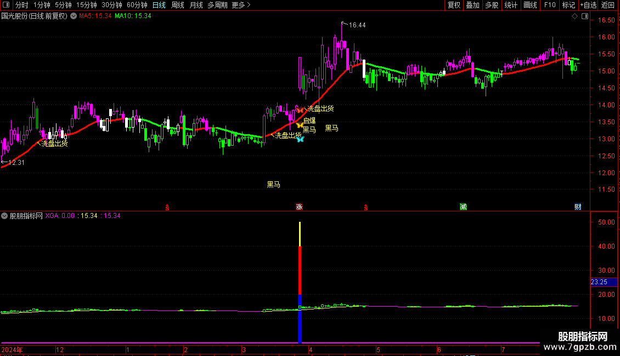Image resolution: width=620 pixels, height=356 pixels.
Task: Click the 50.00 indicator axis label
Action: tap(606, 222)
